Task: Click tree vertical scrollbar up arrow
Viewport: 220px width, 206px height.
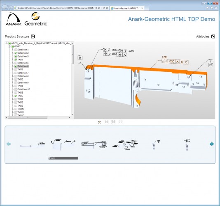Action: pyautogui.click(x=73, y=43)
